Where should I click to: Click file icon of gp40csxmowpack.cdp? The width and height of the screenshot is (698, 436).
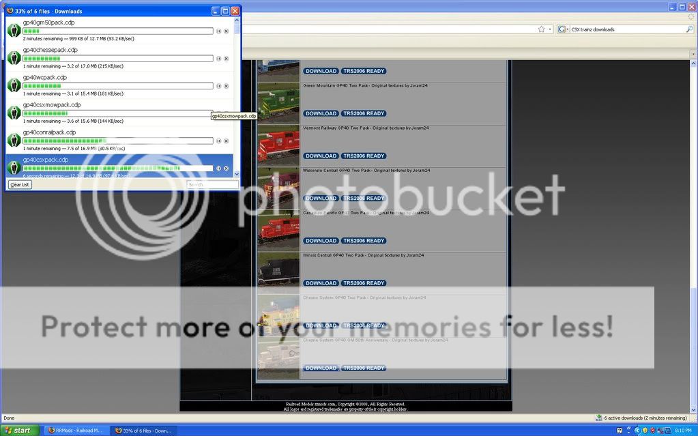14,113
